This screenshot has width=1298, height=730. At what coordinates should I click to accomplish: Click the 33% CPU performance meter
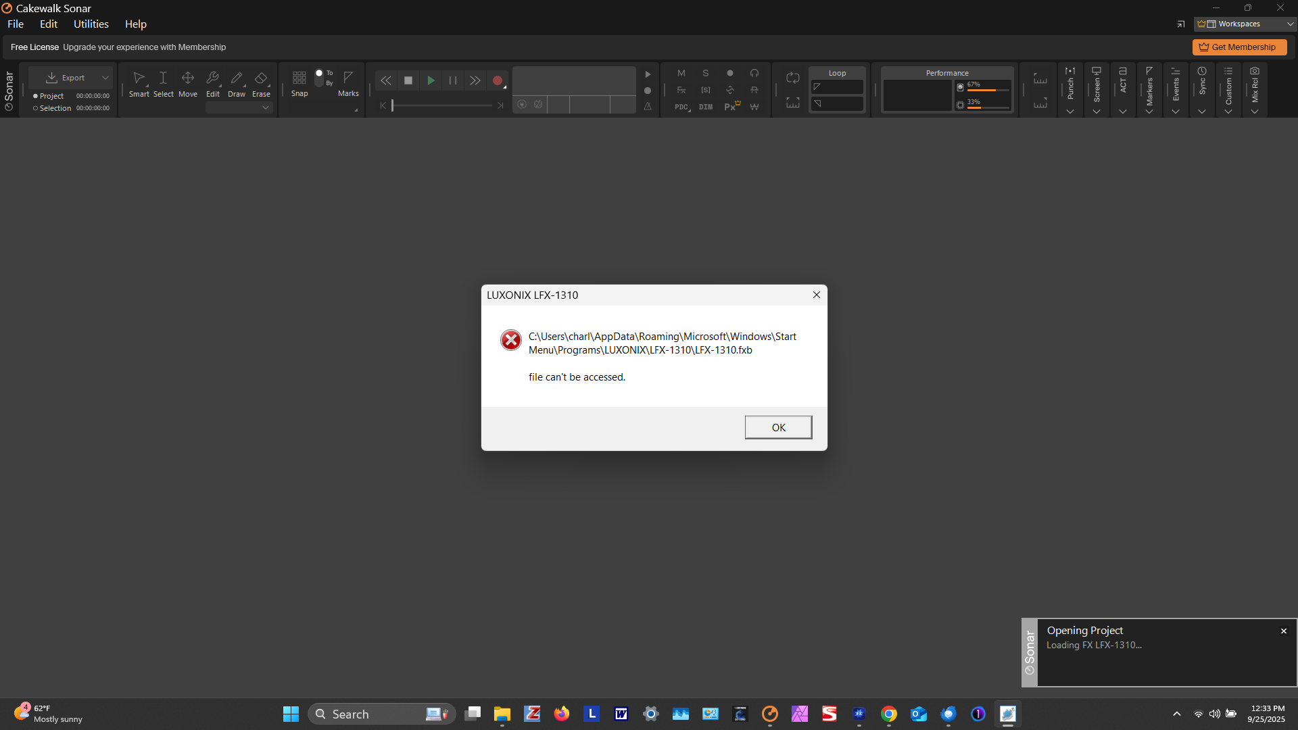[984, 104]
